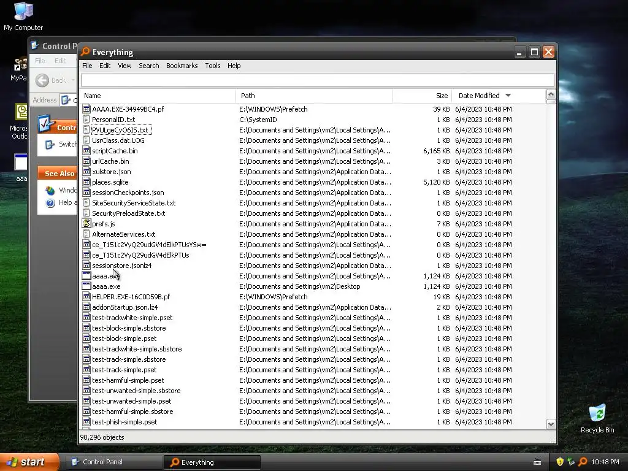Viewport: 628px width, 471px height.
Task: Select the sessionstore.jsonlz4 file name
Action: click(x=122, y=266)
